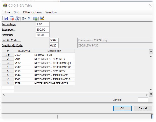
Task: Click the Maximum label link
Action: point(8,35)
